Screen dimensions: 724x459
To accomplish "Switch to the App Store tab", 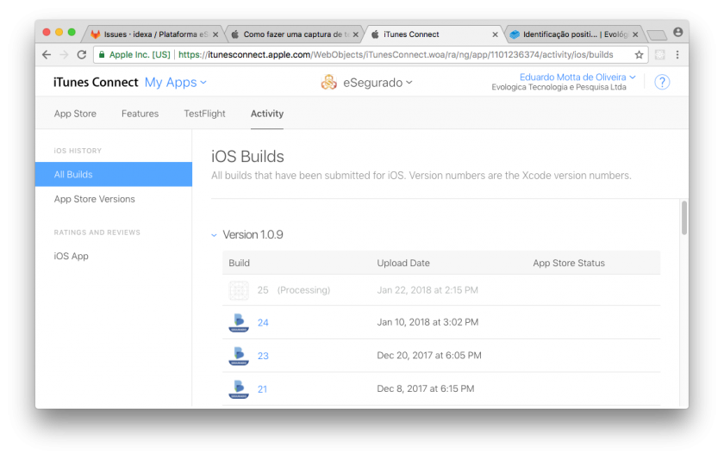I will tap(75, 114).
